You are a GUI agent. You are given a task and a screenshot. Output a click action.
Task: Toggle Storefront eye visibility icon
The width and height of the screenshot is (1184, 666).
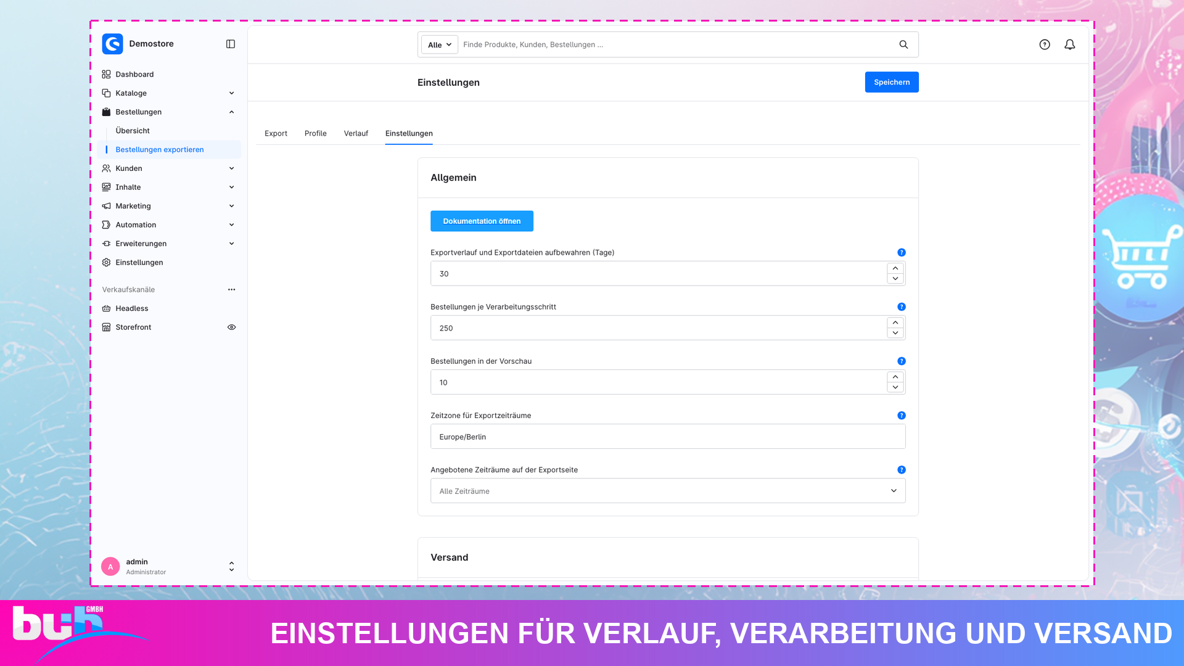pyautogui.click(x=231, y=327)
